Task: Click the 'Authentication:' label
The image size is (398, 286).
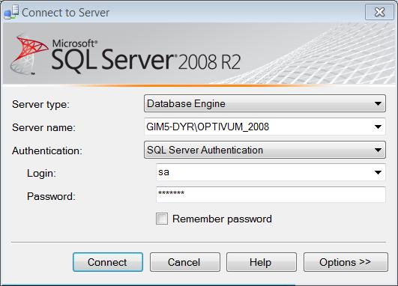Action: point(47,150)
